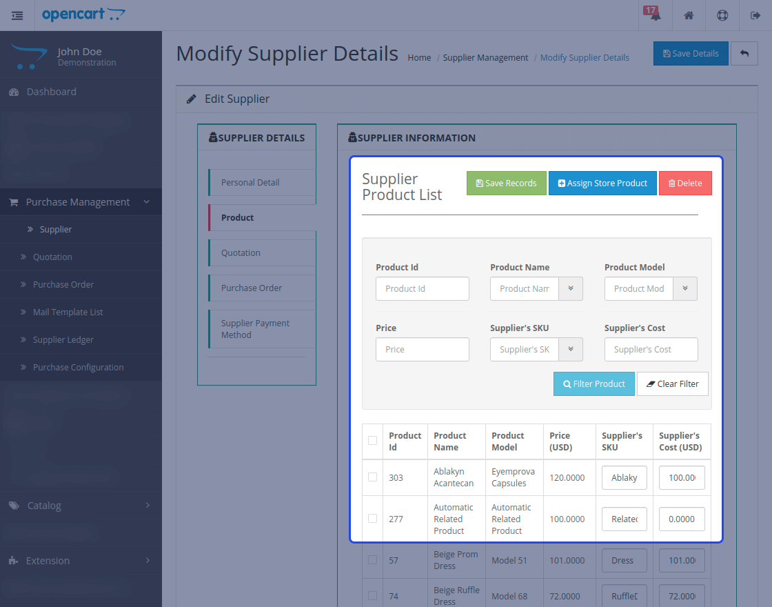
Task: Click the home icon in the top bar
Action: tap(688, 14)
